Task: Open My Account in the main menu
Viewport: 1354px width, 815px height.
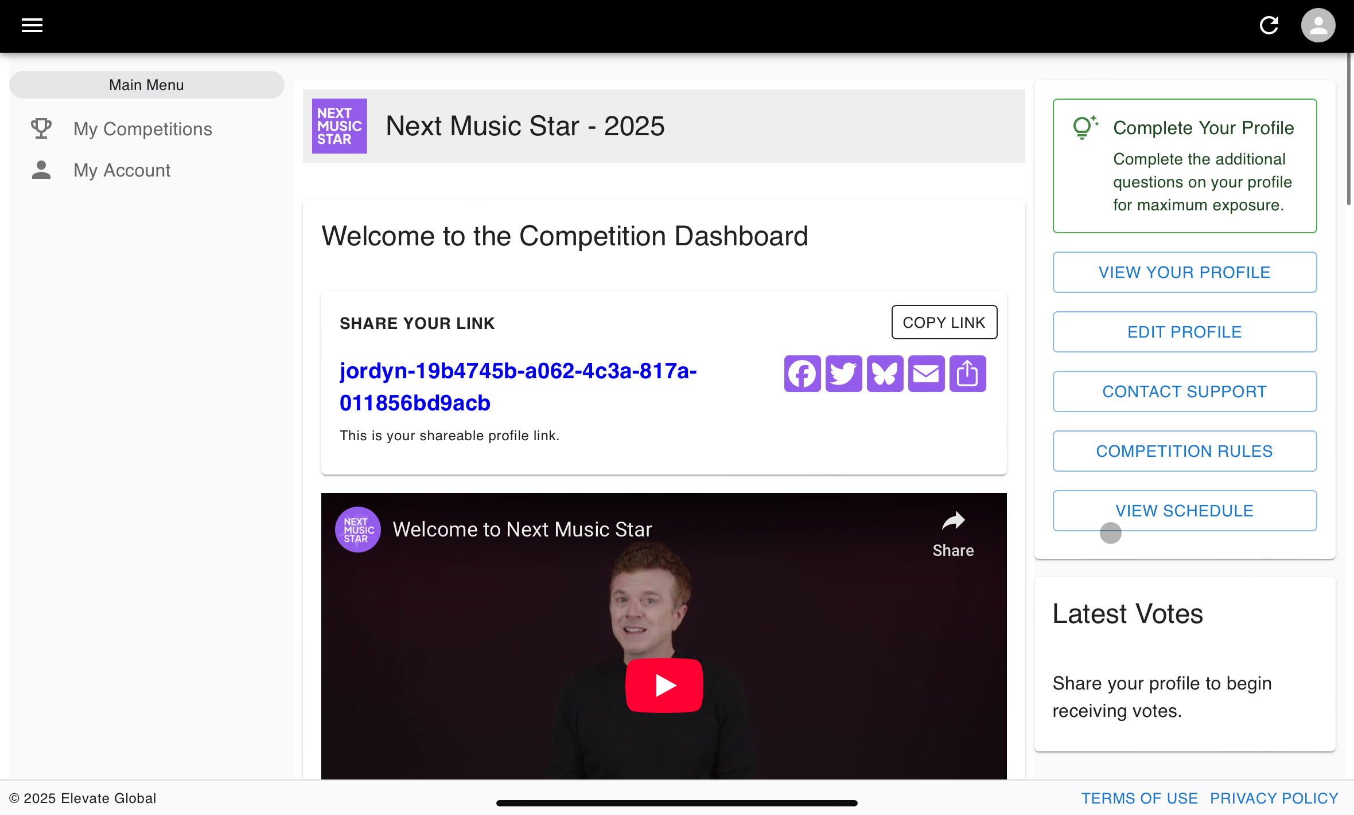Action: [x=122, y=170]
